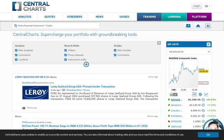Click the UK flag in Leroy article meta
This screenshot has height=140, width=224.
pos(63,90)
